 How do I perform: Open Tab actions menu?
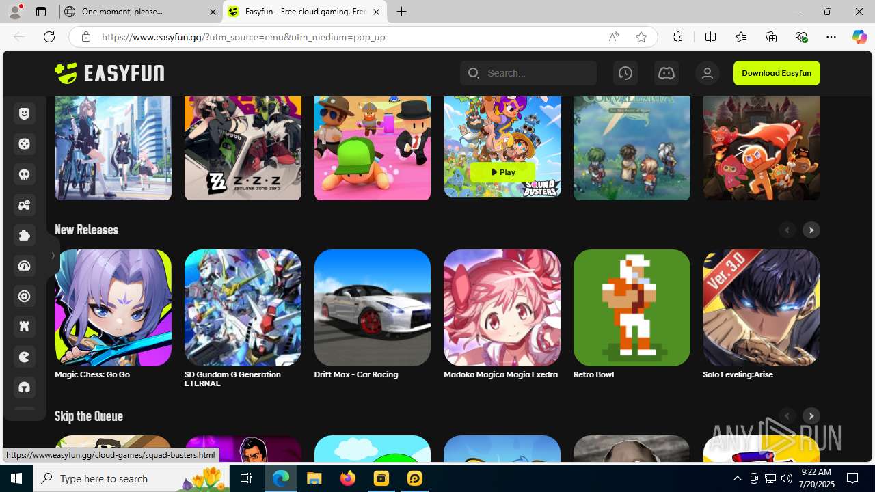[41, 12]
